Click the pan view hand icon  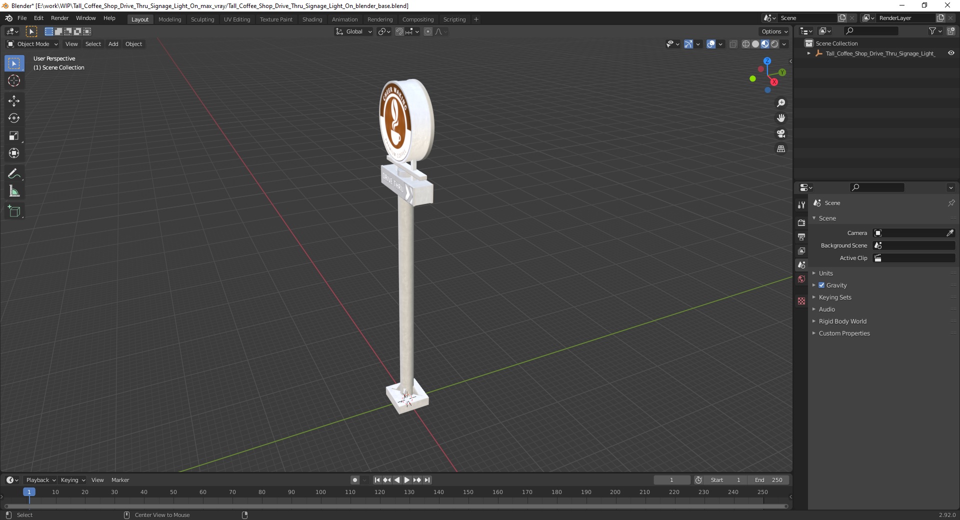tap(781, 118)
